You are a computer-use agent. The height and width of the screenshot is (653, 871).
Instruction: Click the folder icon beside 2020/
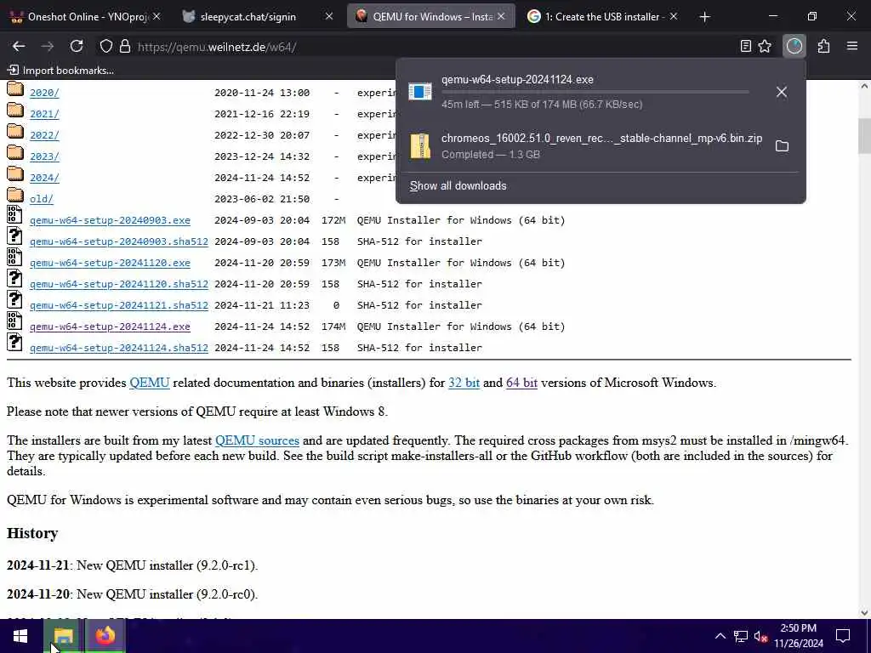pos(15,89)
